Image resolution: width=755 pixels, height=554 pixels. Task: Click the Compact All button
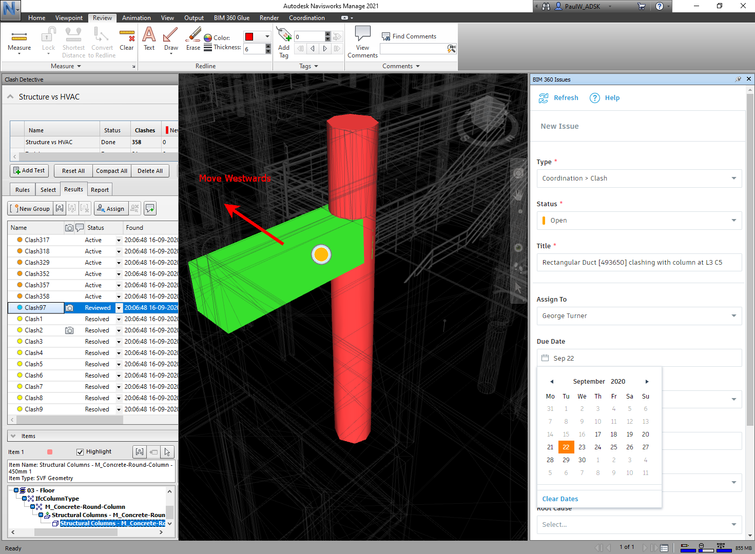(x=111, y=170)
